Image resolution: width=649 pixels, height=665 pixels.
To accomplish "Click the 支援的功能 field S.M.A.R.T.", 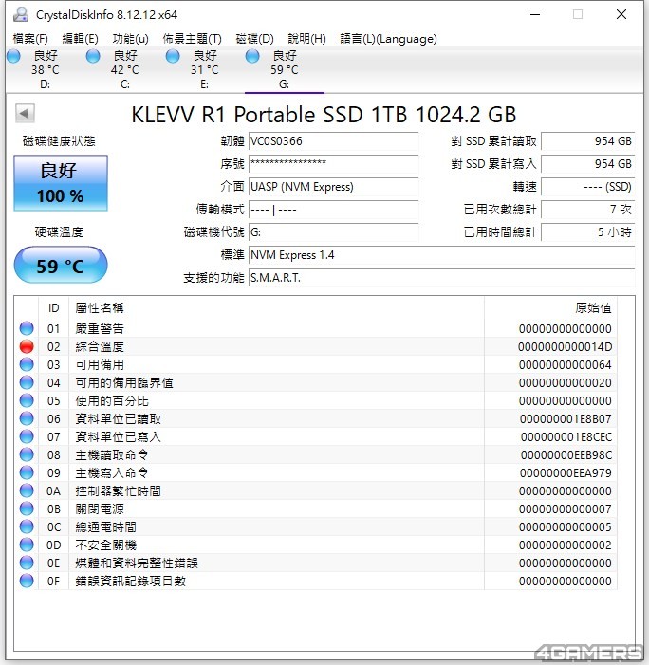I will (x=441, y=278).
